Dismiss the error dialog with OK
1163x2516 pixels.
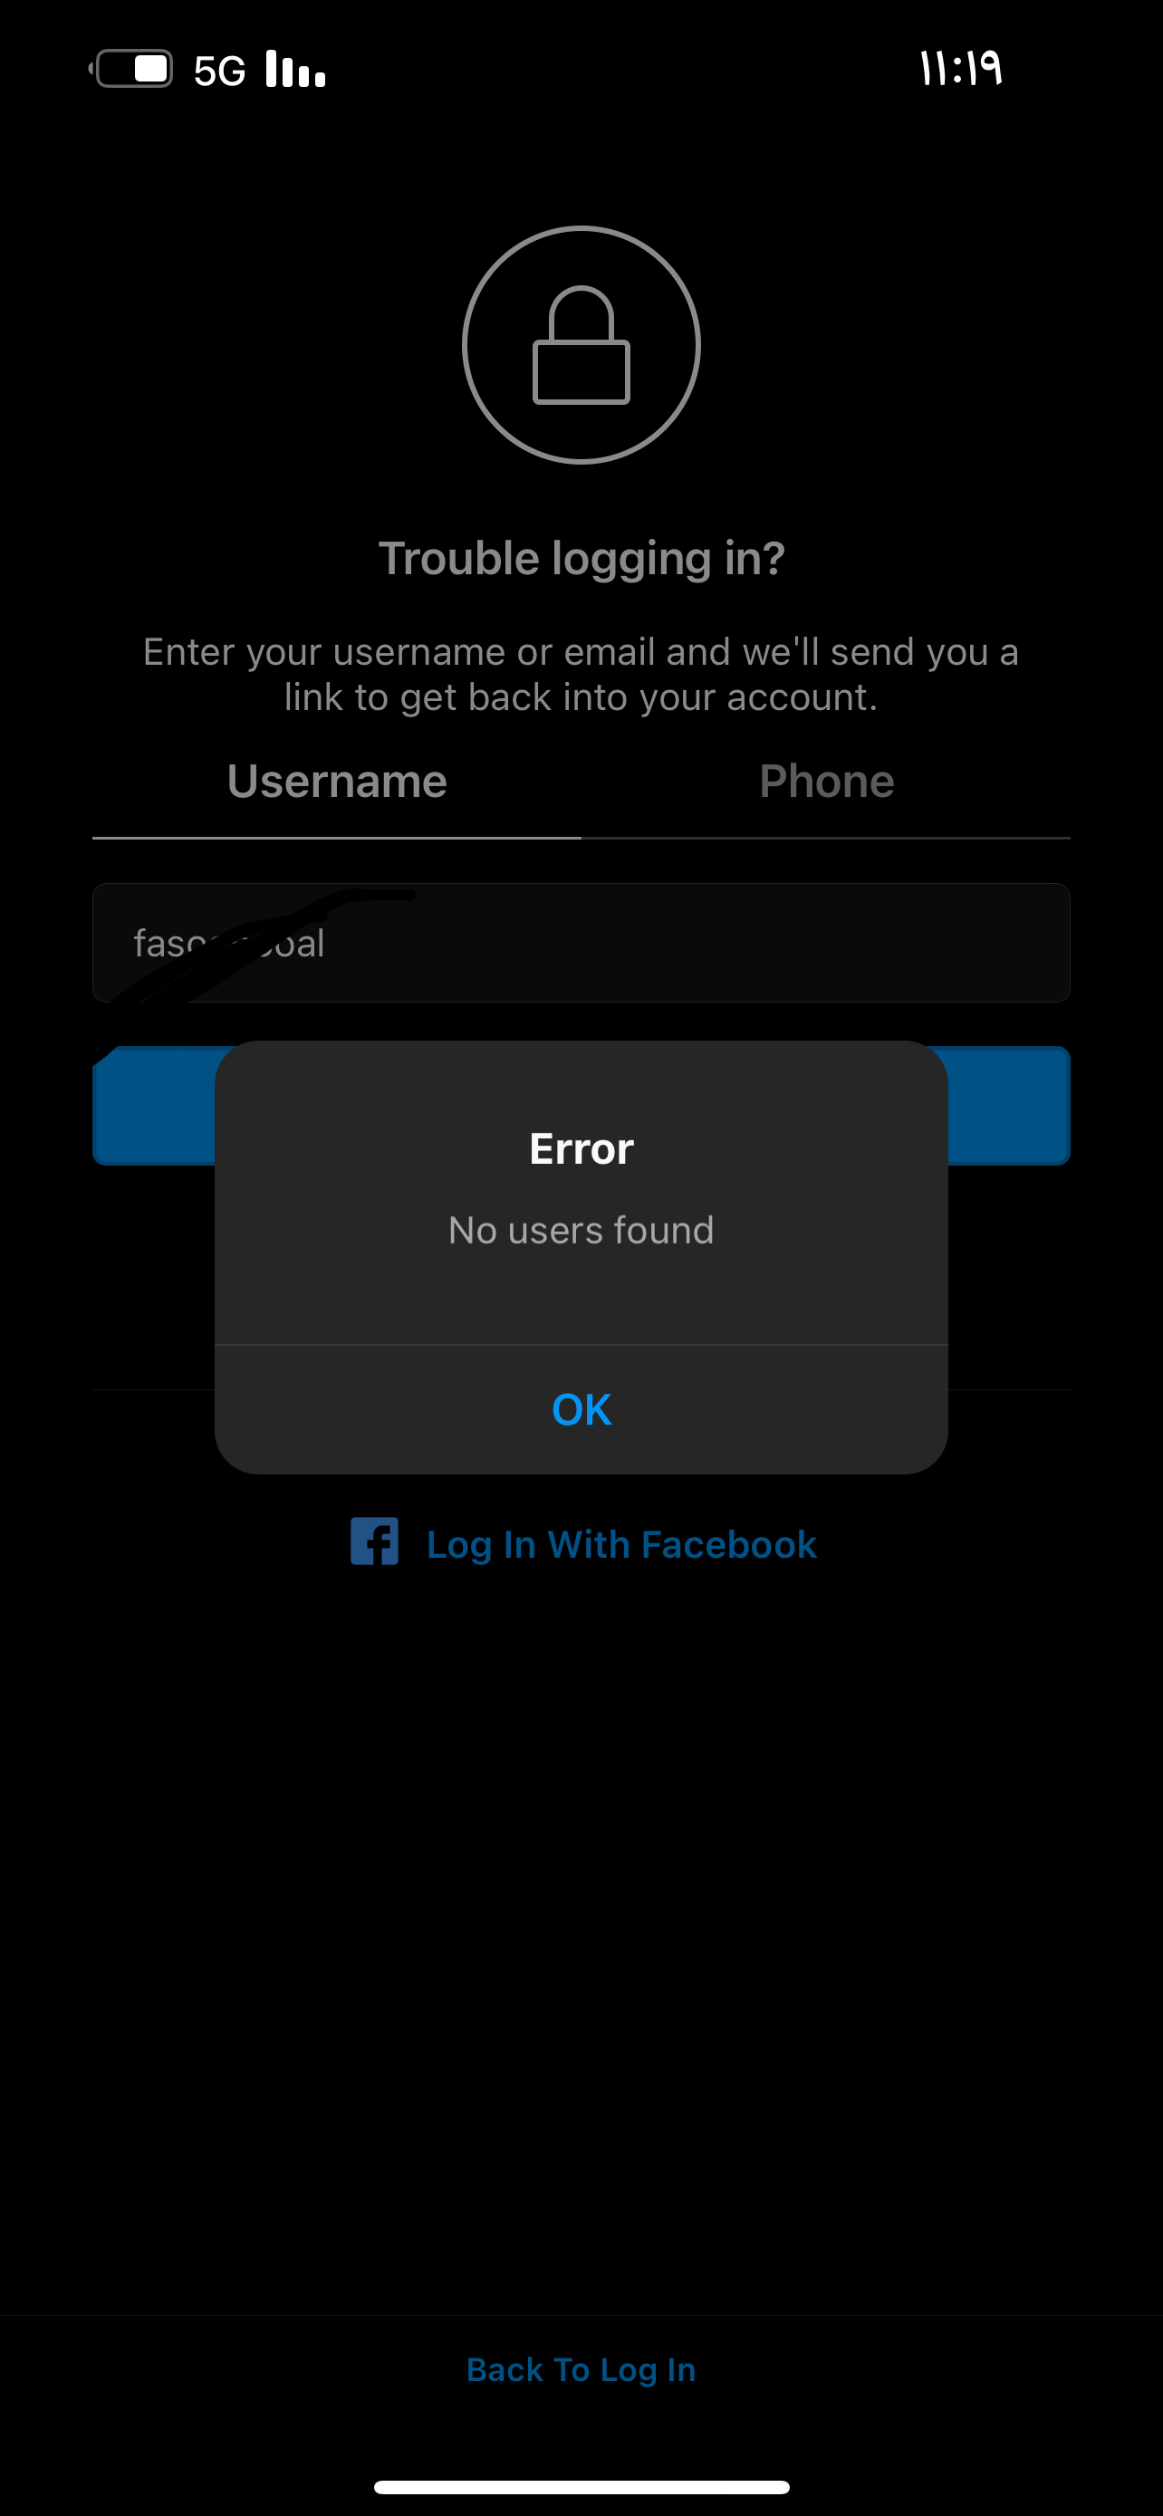pyautogui.click(x=581, y=1409)
